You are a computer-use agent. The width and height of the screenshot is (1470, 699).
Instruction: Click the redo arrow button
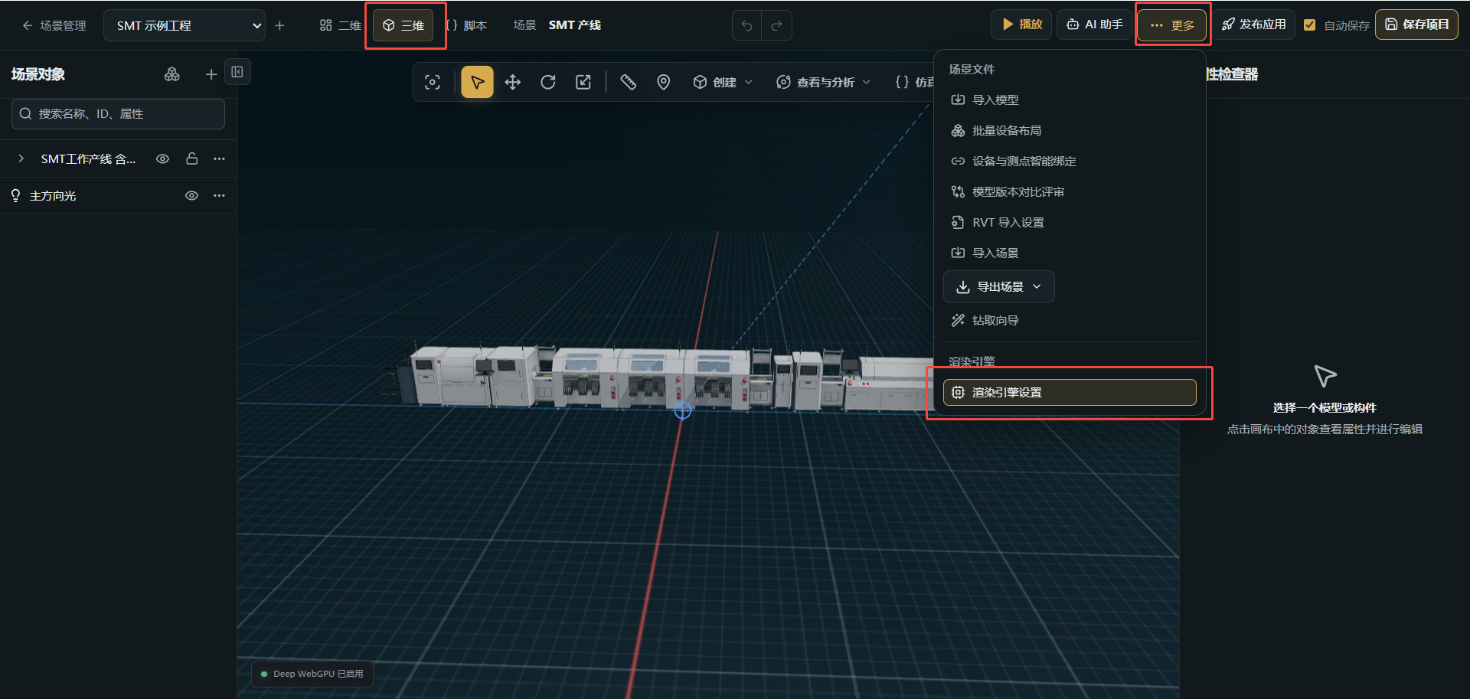pyautogui.click(x=776, y=25)
